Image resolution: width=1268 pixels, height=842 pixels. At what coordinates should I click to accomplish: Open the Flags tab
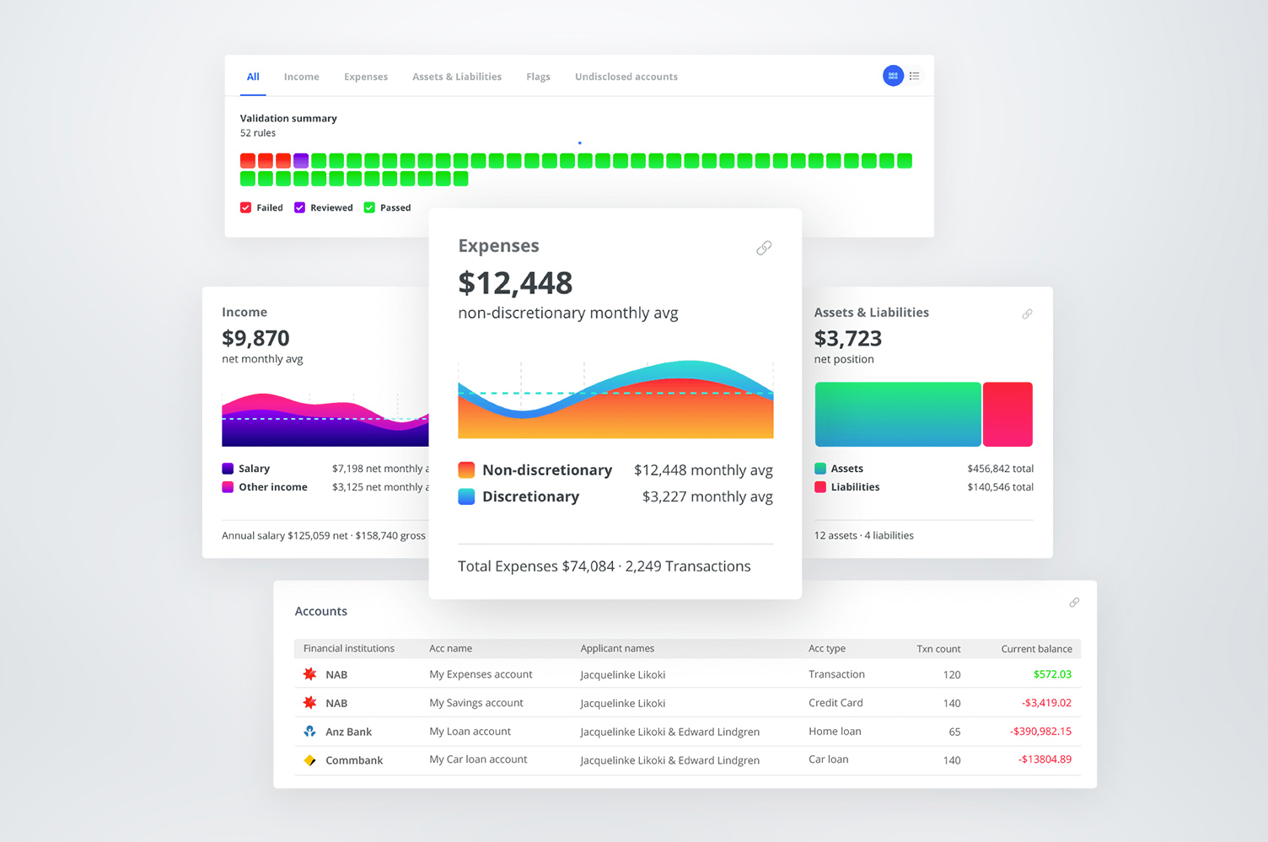539,77
